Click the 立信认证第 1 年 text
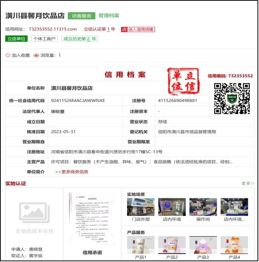This screenshot has height=262, width=259. pyautogui.click(x=99, y=29)
